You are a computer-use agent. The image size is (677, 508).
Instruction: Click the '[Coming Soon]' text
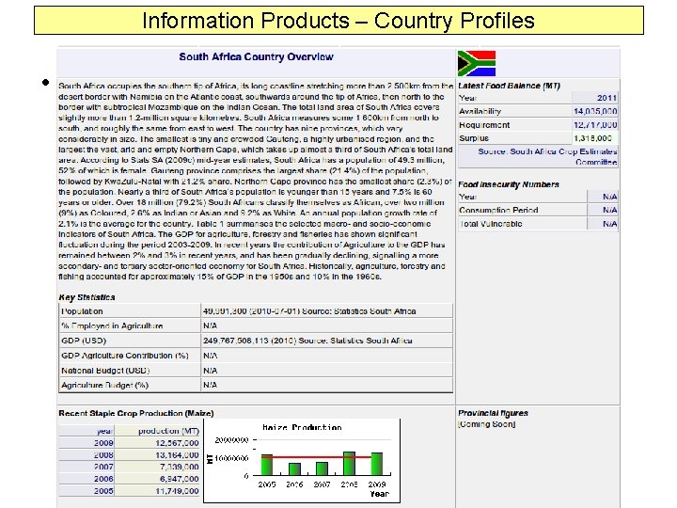click(487, 424)
